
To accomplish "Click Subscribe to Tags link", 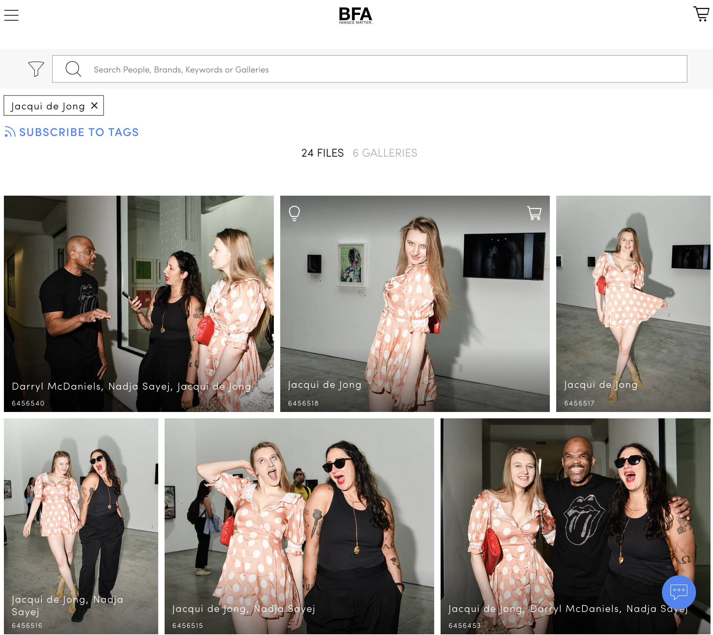I will (x=79, y=132).
